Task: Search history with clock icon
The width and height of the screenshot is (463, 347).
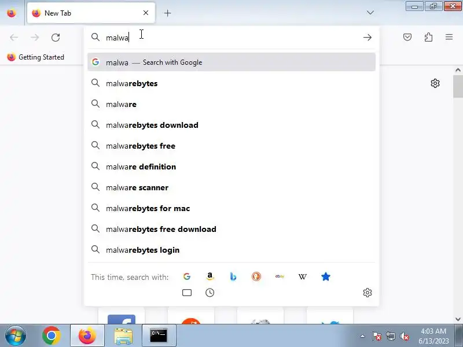Action: [x=210, y=293]
